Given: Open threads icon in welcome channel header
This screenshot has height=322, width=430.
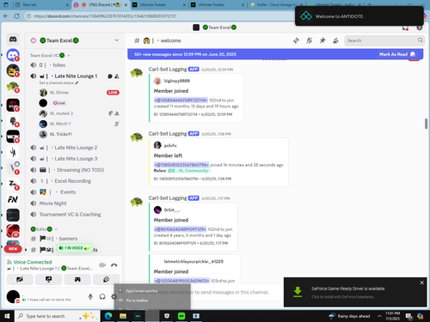Looking at the screenshot, I should (296, 40).
